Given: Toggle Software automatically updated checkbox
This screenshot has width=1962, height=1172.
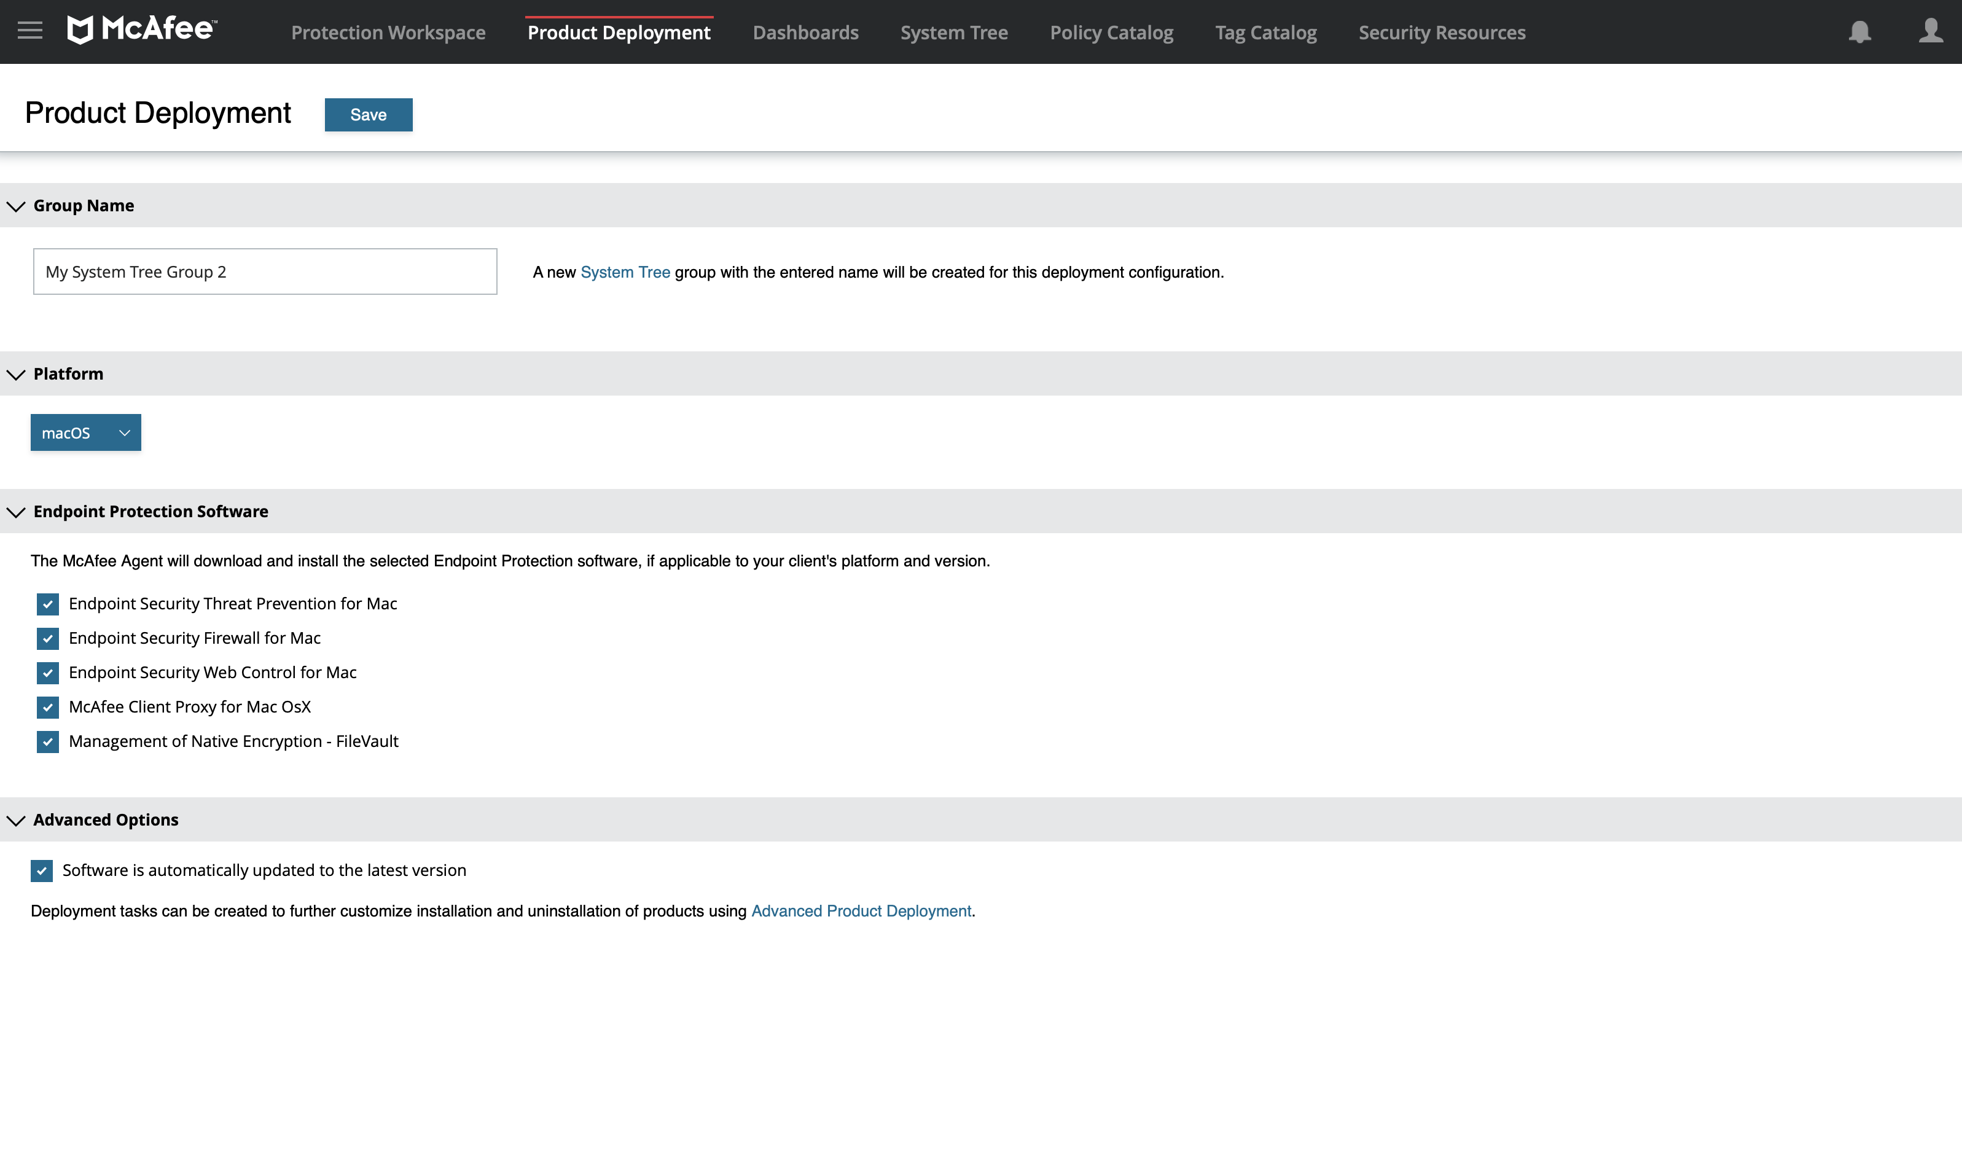Looking at the screenshot, I should [42, 870].
